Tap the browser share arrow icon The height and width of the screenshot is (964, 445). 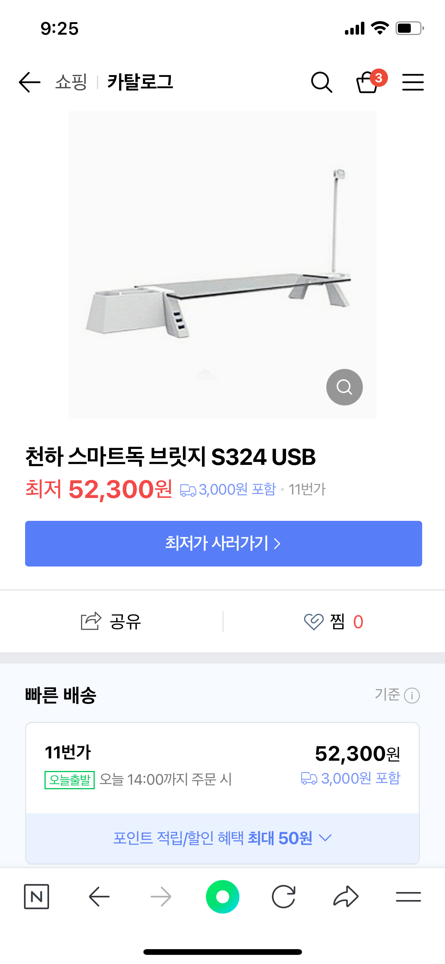pyautogui.click(x=346, y=897)
